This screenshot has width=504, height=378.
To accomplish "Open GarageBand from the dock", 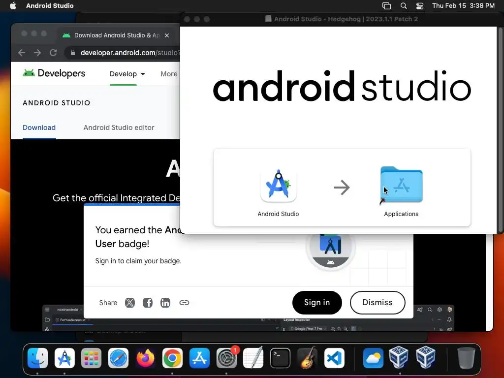I will coord(307,358).
